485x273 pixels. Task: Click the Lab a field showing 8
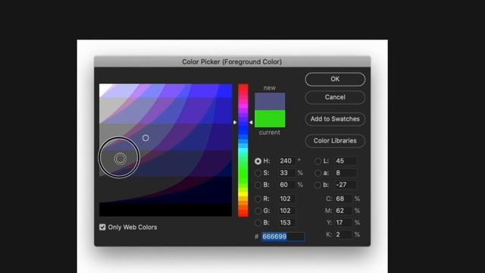click(346, 173)
